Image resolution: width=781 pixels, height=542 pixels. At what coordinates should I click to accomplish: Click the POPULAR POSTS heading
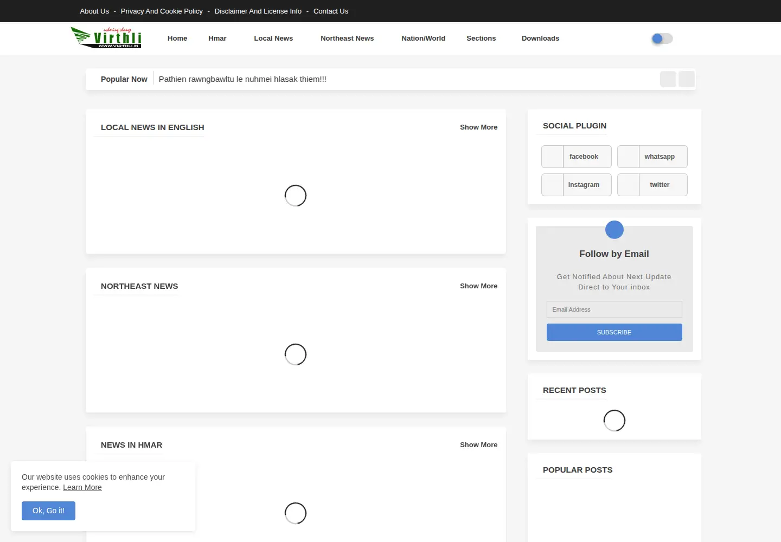point(578,470)
